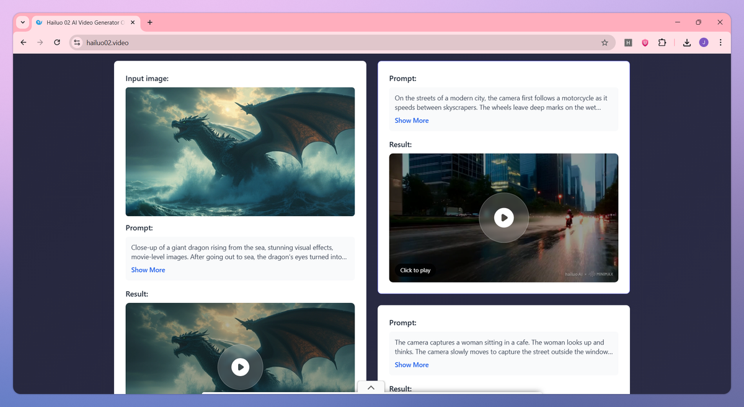Open the browser Downloads icon
Screen dimensions: 744x407
(687, 43)
